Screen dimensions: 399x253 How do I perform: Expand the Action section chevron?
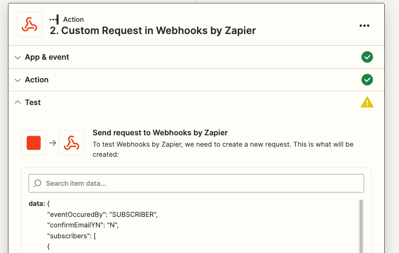pyautogui.click(x=17, y=80)
